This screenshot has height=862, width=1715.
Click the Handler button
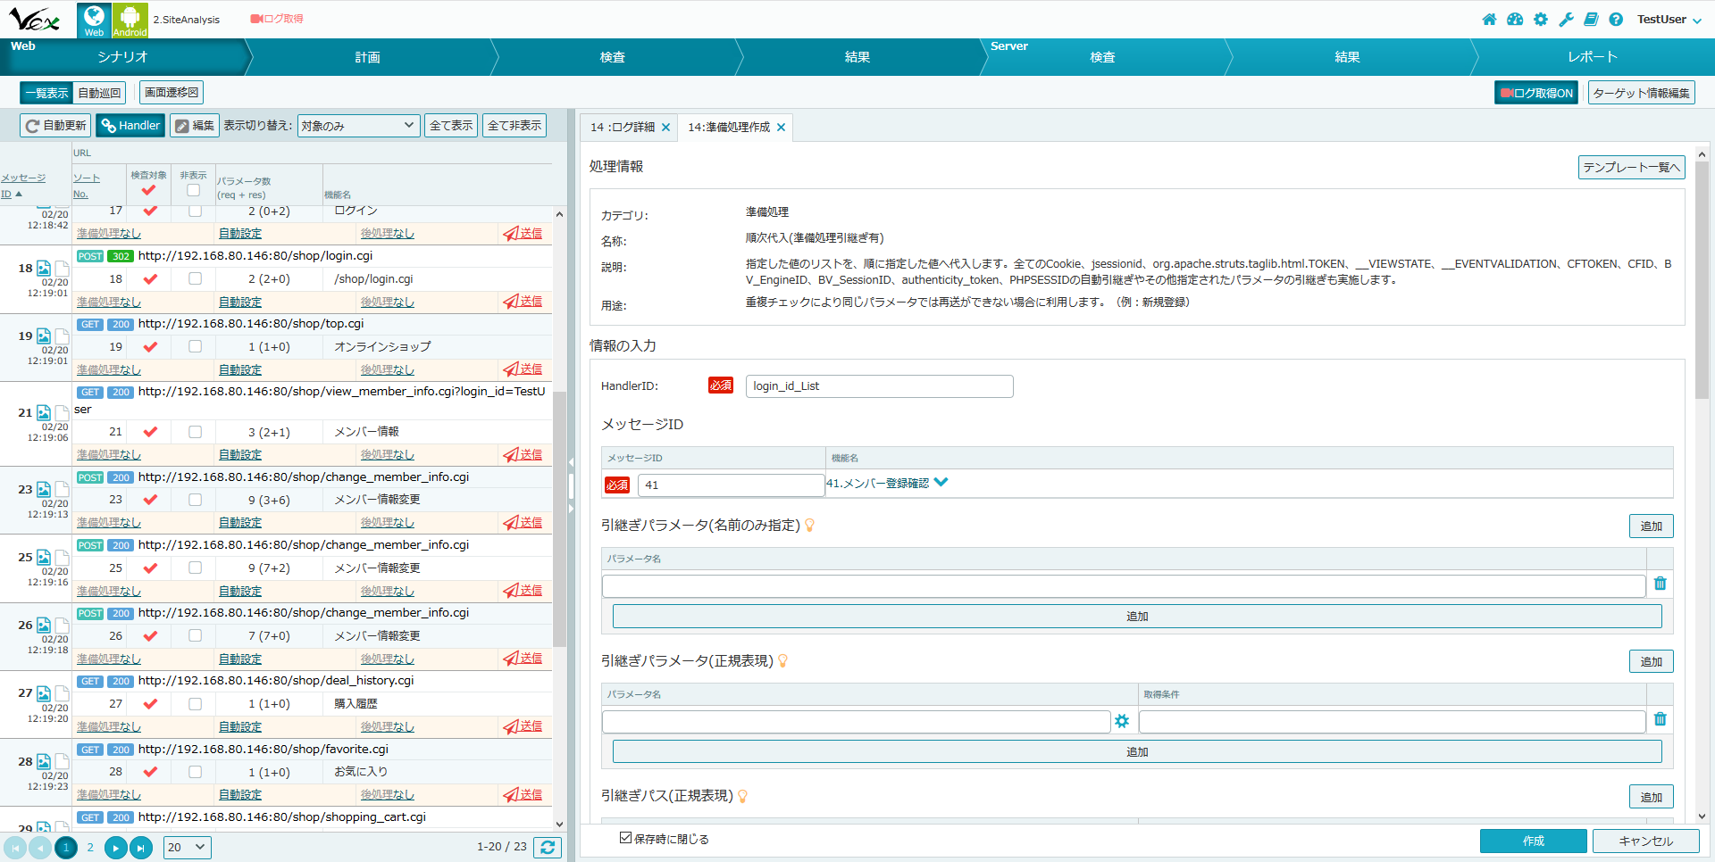tap(130, 126)
